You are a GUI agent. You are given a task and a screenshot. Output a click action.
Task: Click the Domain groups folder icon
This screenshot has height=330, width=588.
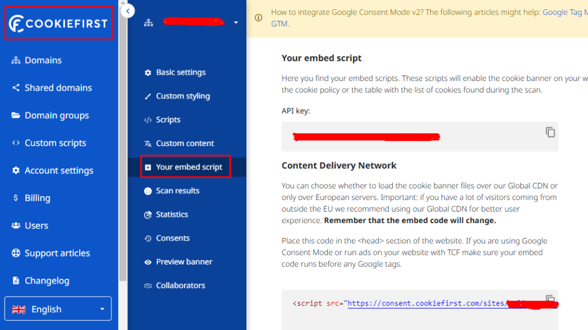16,116
